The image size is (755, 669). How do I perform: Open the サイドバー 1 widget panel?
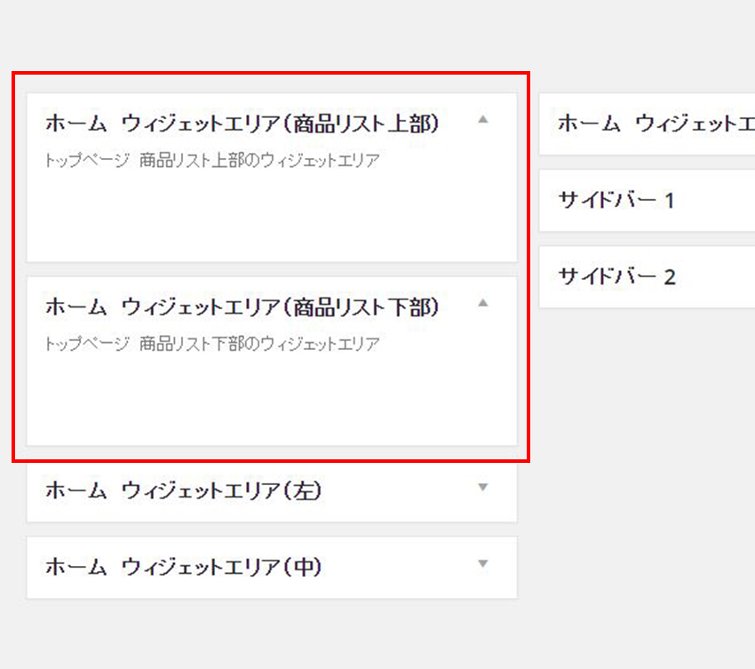pyautogui.click(x=616, y=200)
